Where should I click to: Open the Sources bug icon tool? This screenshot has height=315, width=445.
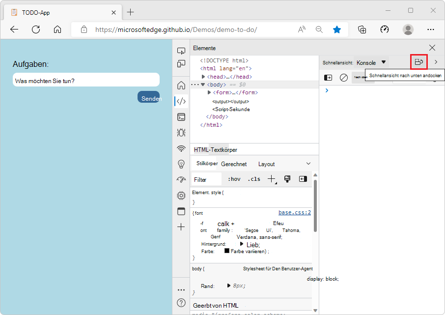(181, 133)
